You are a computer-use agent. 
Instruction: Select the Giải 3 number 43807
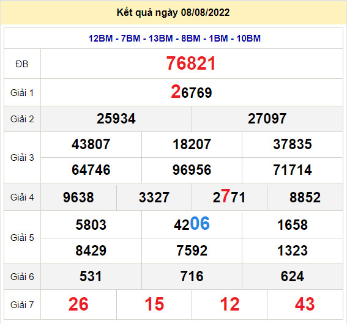click(91, 144)
